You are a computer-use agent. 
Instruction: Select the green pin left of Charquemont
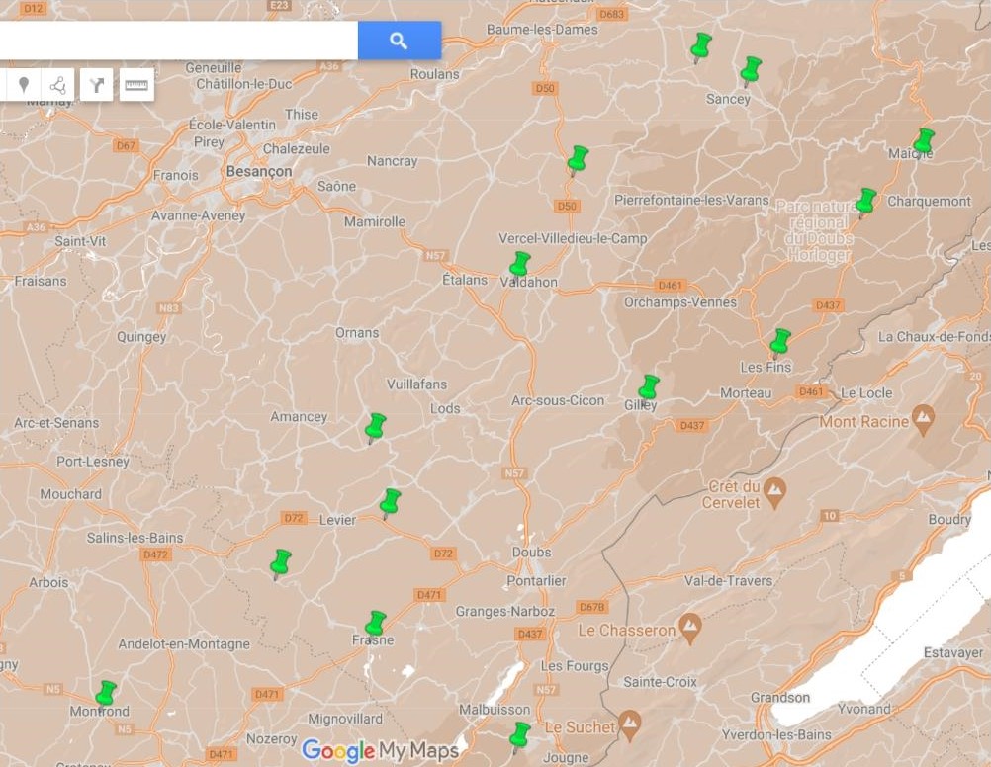(866, 201)
